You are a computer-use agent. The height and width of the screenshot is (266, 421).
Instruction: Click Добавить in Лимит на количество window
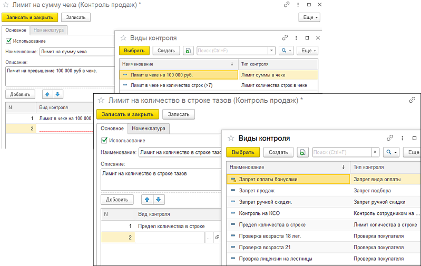pyautogui.click(x=117, y=200)
